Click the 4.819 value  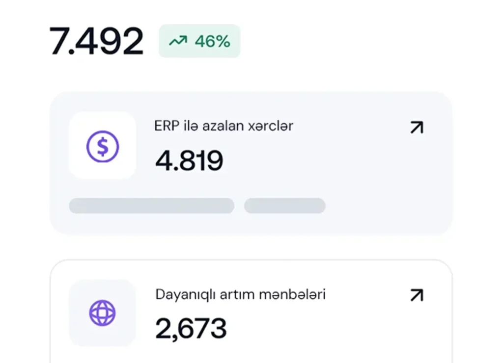pyautogui.click(x=189, y=160)
